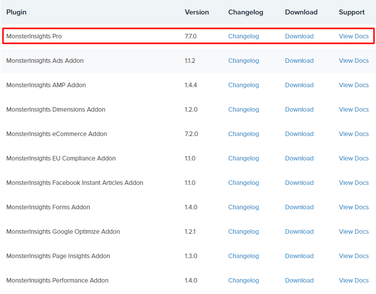Viewport: 376px width, 294px height.
Task: Click the Version column header
Action: pyautogui.click(x=196, y=12)
